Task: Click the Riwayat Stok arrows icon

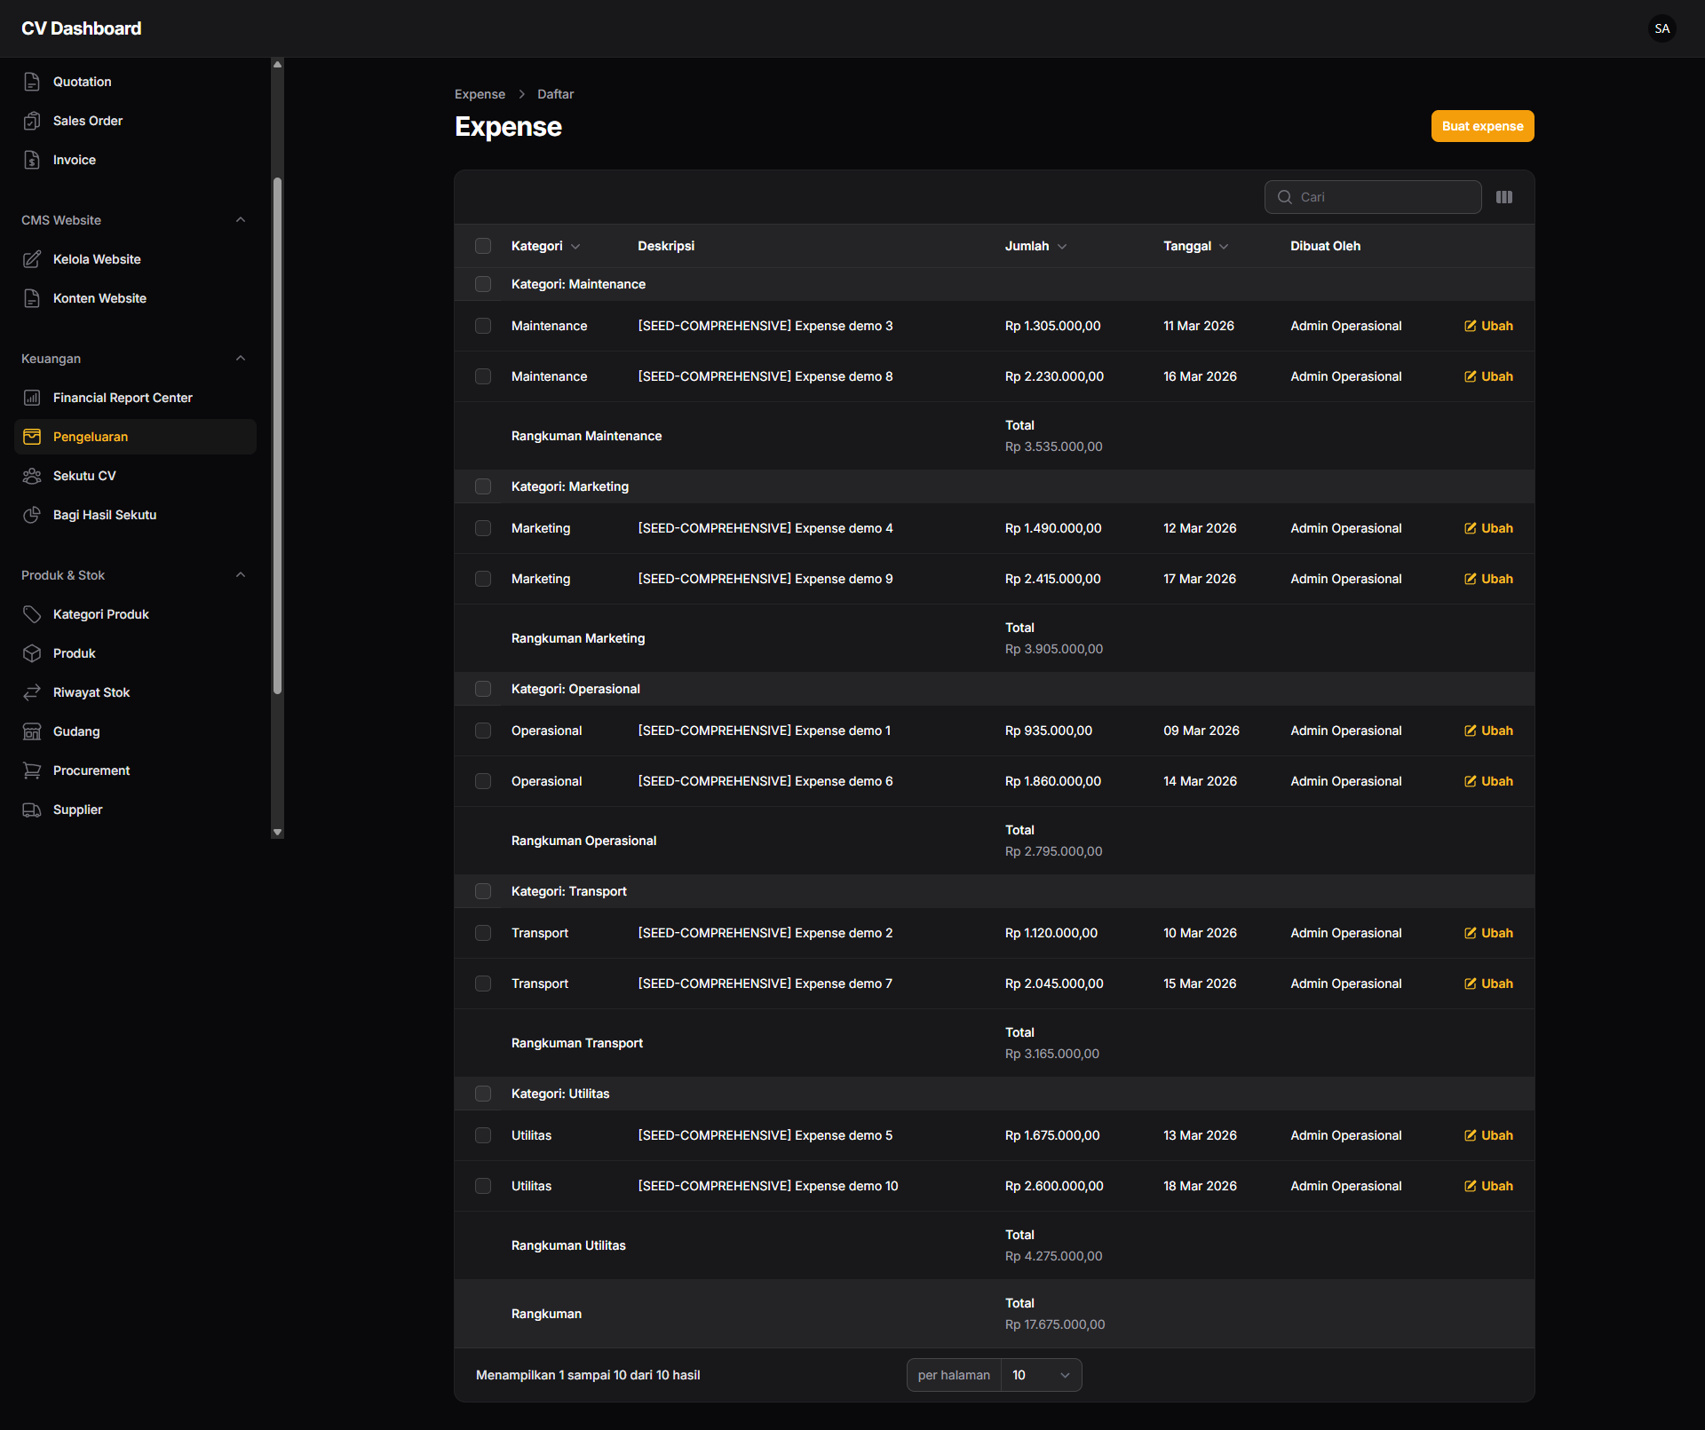Action: (32, 692)
